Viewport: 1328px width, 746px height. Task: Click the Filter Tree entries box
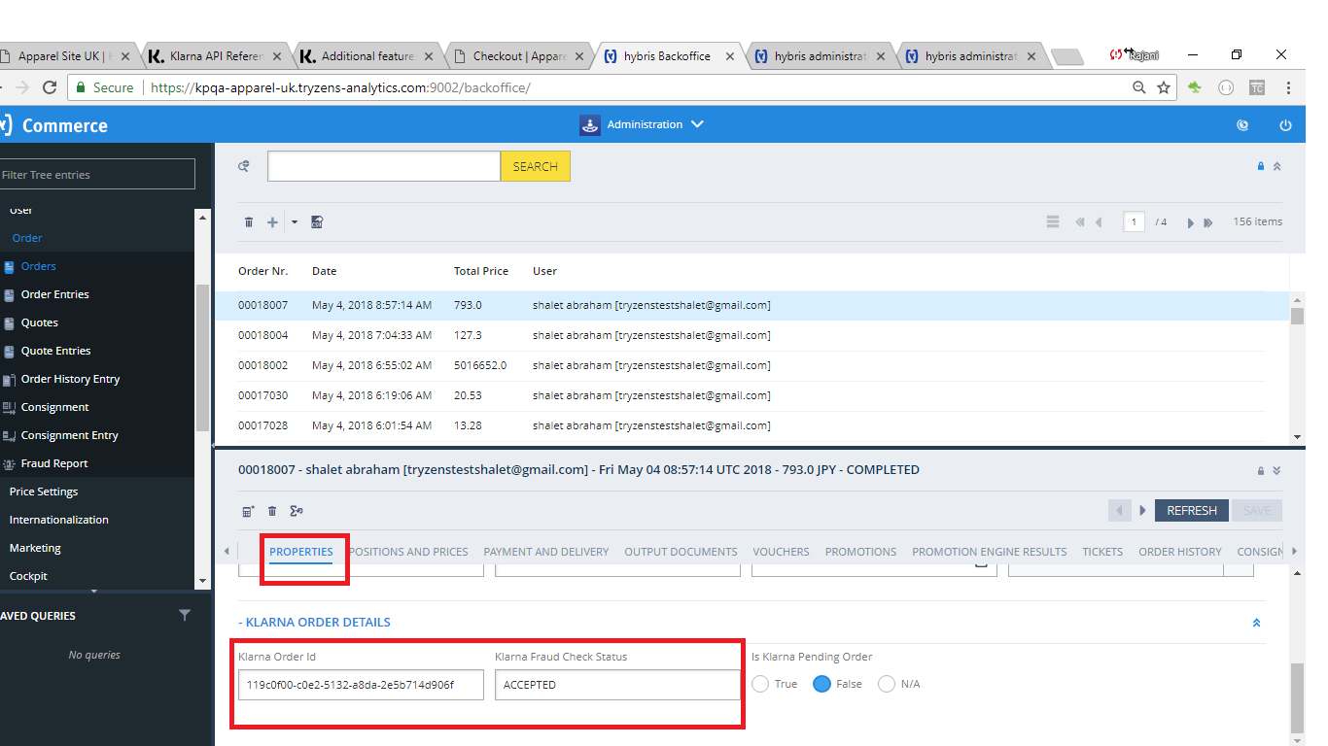97,175
